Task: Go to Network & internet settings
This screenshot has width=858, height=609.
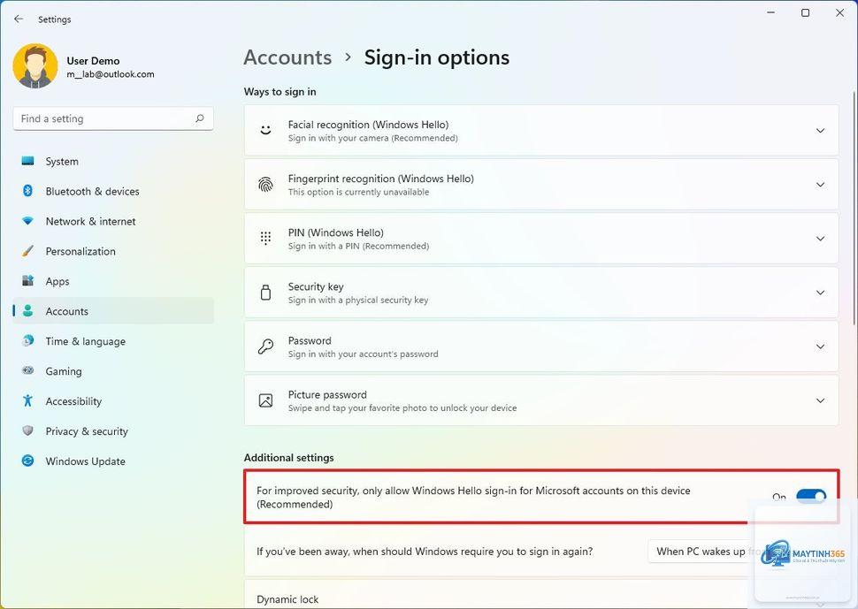Action: tap(112, 221)
